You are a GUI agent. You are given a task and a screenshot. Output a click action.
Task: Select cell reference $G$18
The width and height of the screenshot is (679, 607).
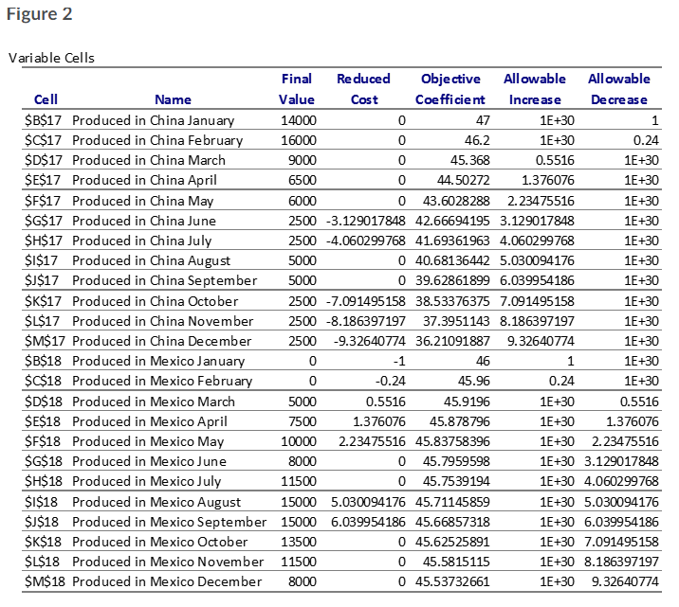point(44,461)
